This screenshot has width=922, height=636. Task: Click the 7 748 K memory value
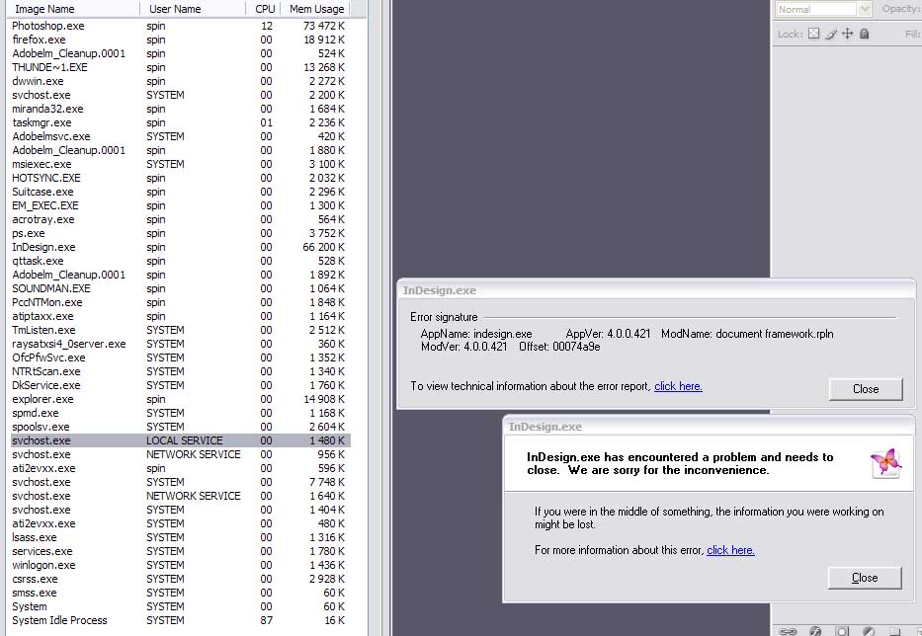[327, 482]
